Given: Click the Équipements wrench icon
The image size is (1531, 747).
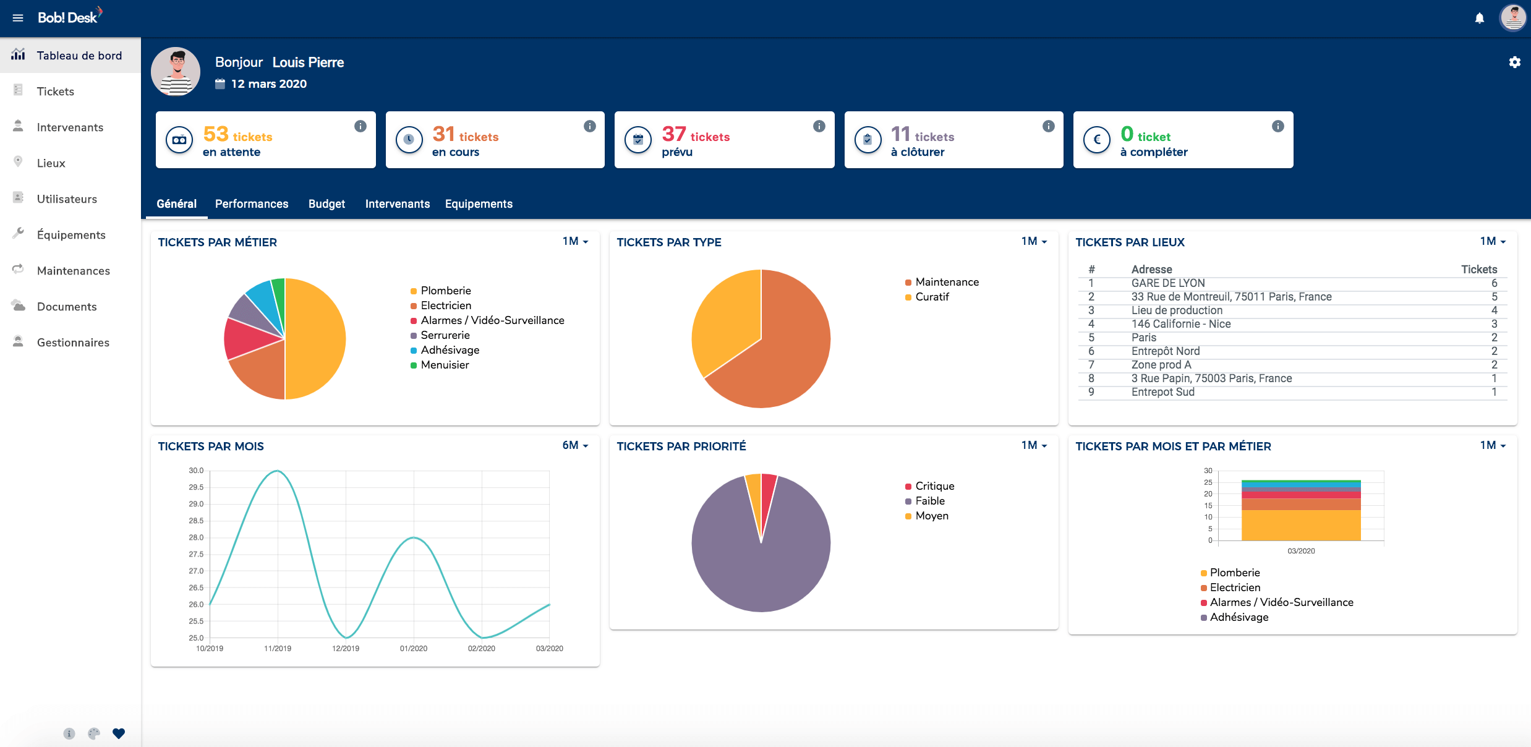Looking at the screenshot, I should point(19,233).
